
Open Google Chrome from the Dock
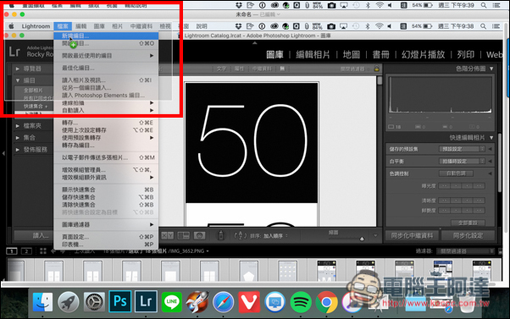(x=326, y=302)
